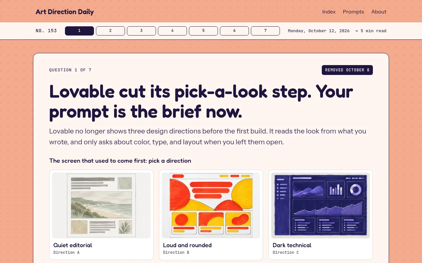
Task: Click the date 'Monday, October 12, 2026'
Action: [319, 31]
